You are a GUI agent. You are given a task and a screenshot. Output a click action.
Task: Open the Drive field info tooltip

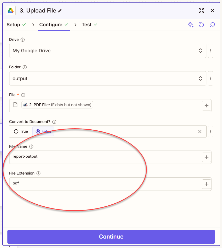tap(23, 40)
